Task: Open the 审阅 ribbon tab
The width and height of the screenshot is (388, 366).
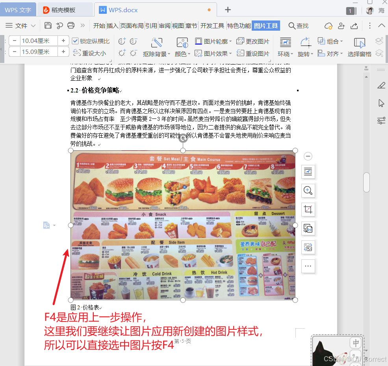Action: [165, 26]
